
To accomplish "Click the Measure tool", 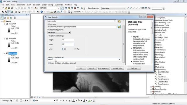I will coord(51,12).
